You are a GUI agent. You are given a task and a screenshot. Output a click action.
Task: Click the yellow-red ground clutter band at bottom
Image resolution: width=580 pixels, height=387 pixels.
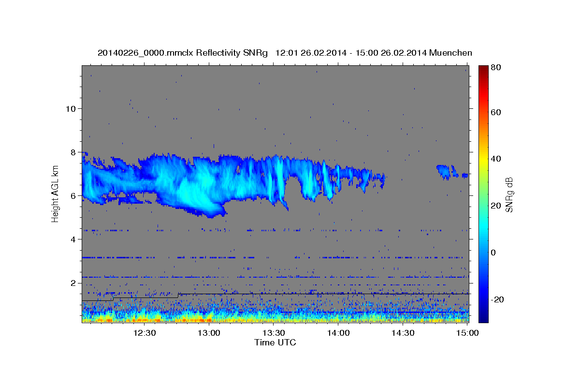(x=275, y=319)
